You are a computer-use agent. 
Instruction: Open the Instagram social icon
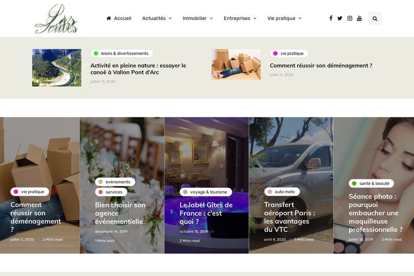(350, 18)
